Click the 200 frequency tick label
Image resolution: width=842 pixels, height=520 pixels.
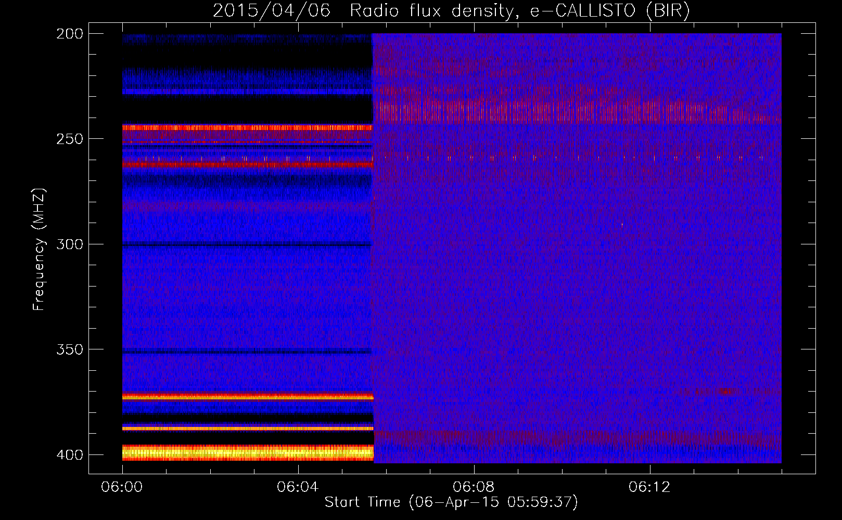tap(70, 34)
